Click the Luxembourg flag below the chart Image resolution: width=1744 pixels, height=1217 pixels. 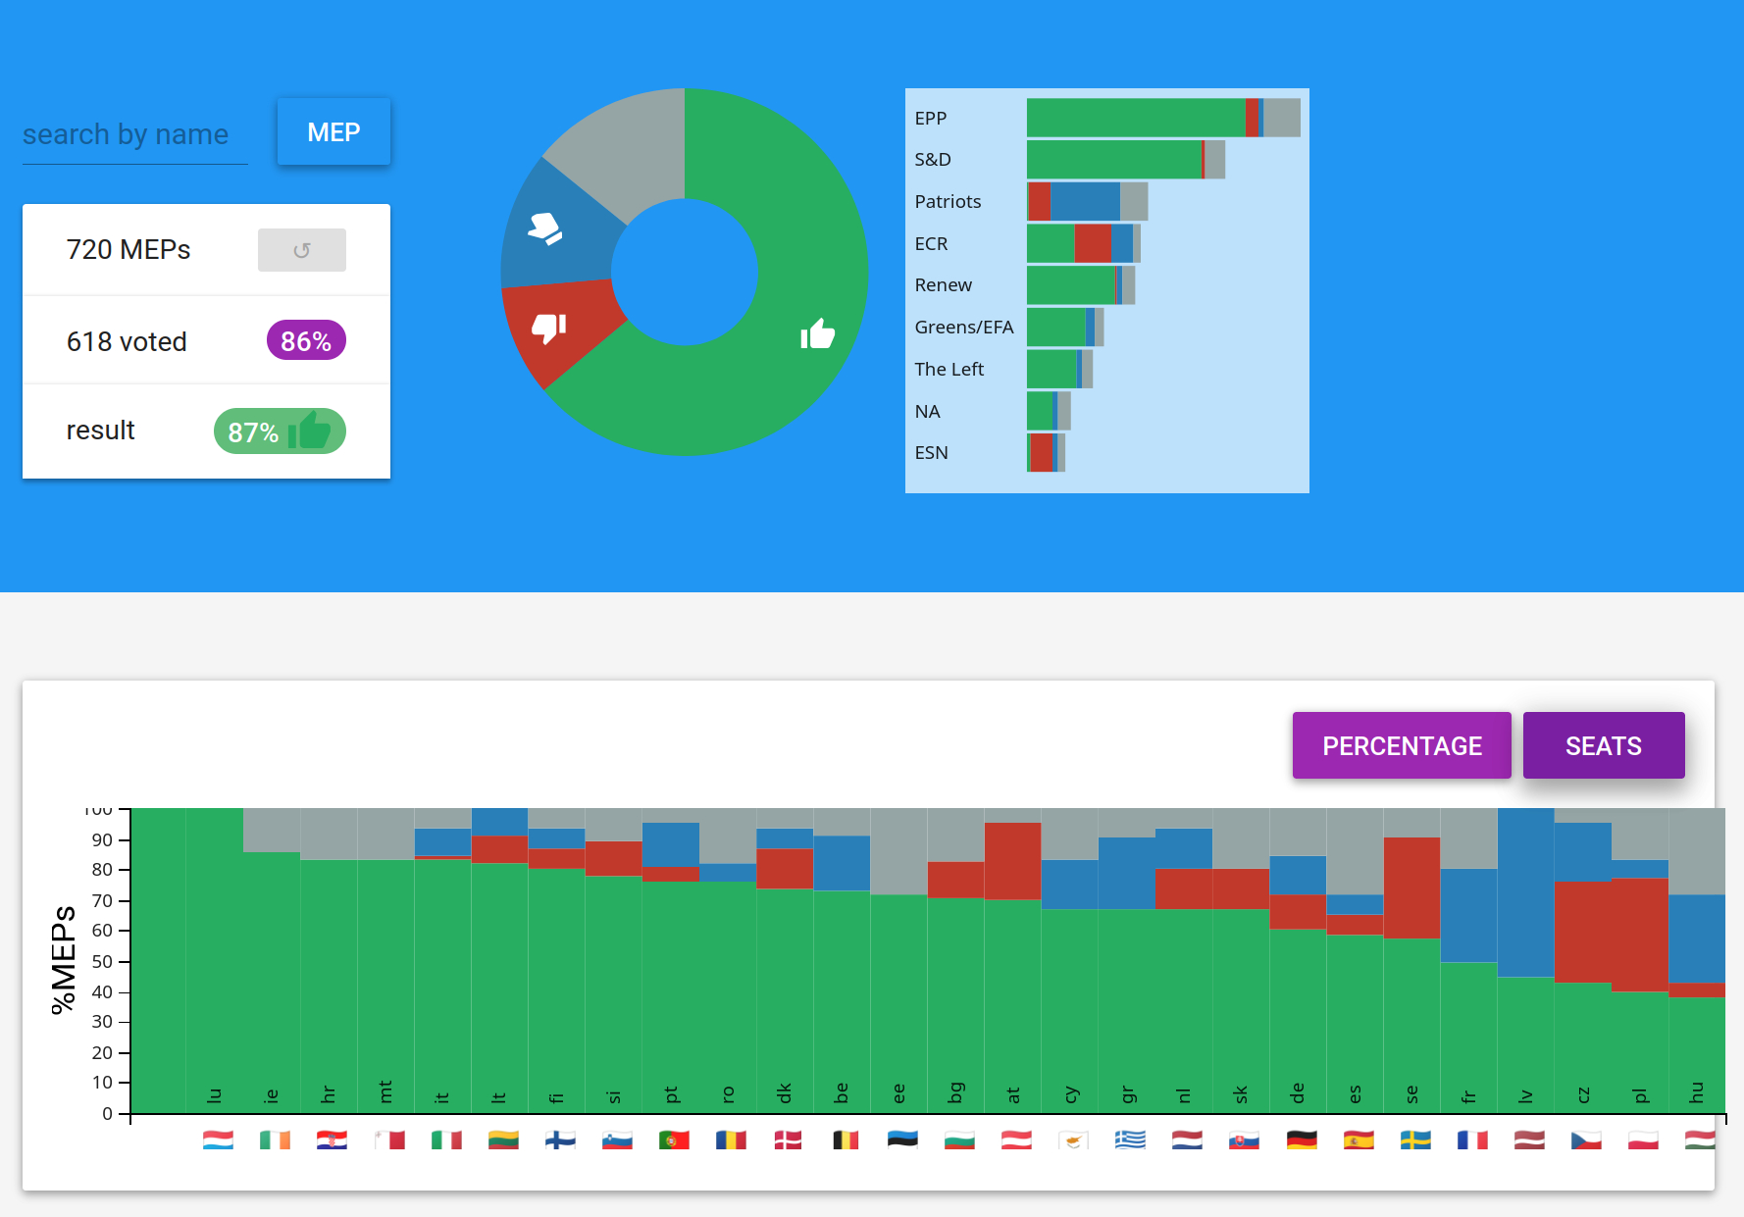[x=218, y=1140]
